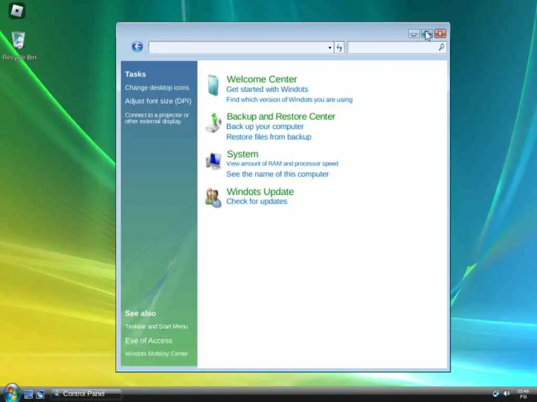Select Restore files from backup
The height and width of the screenshot is (402, 537).
click(269, 137)
